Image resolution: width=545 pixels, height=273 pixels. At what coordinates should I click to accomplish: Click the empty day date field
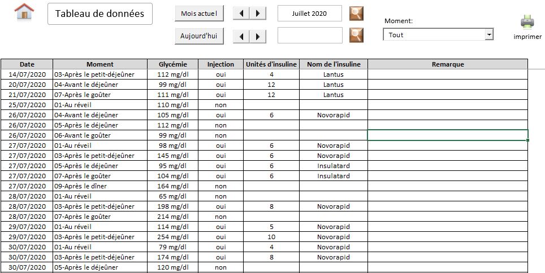tap(310, 36)
